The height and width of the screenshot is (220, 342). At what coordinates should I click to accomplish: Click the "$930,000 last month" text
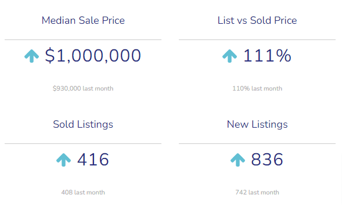83,88
